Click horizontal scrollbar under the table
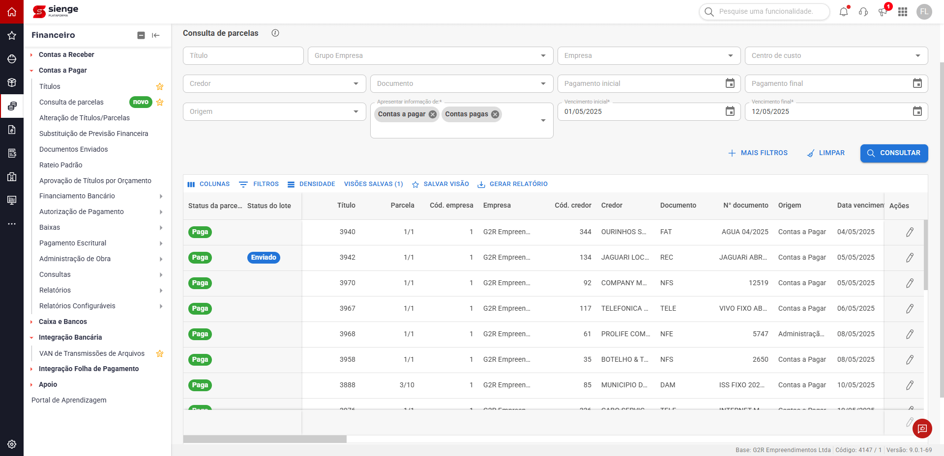944x456 pixels. click(265, 439)
